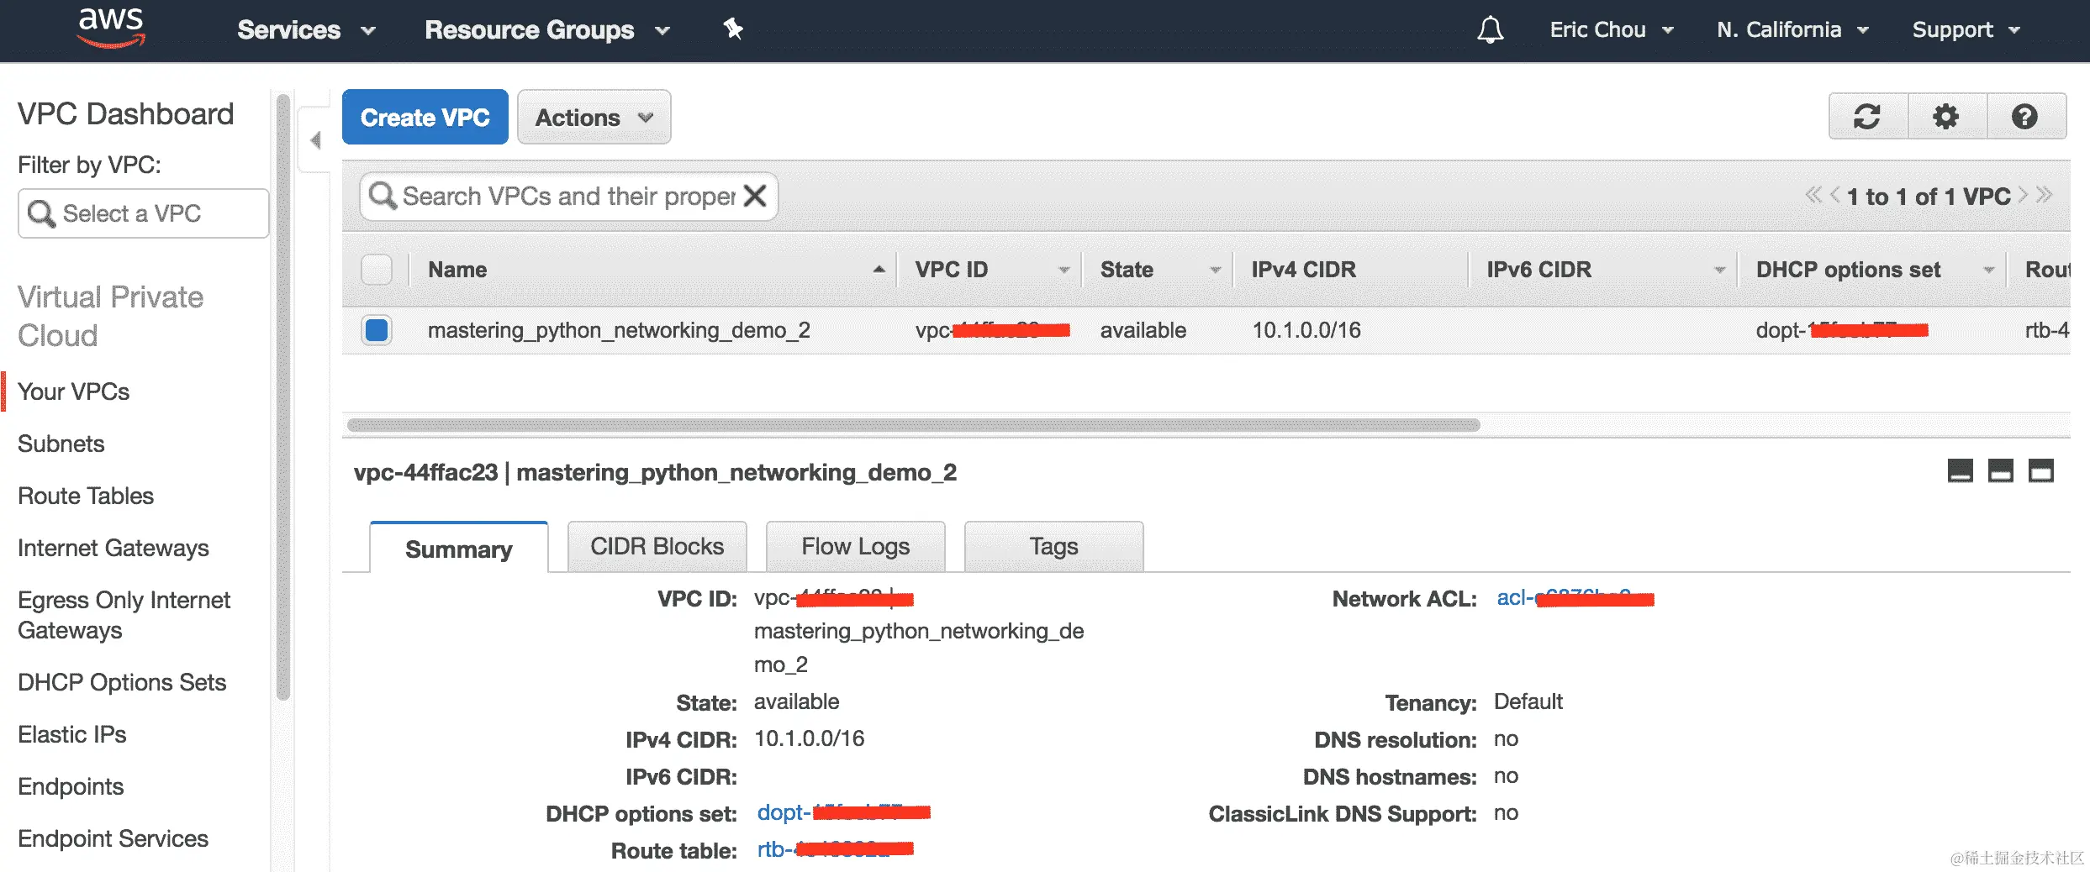This screenshot has height=872, width=2090.
Task: Open the notifications bell
Action: 1490,30
